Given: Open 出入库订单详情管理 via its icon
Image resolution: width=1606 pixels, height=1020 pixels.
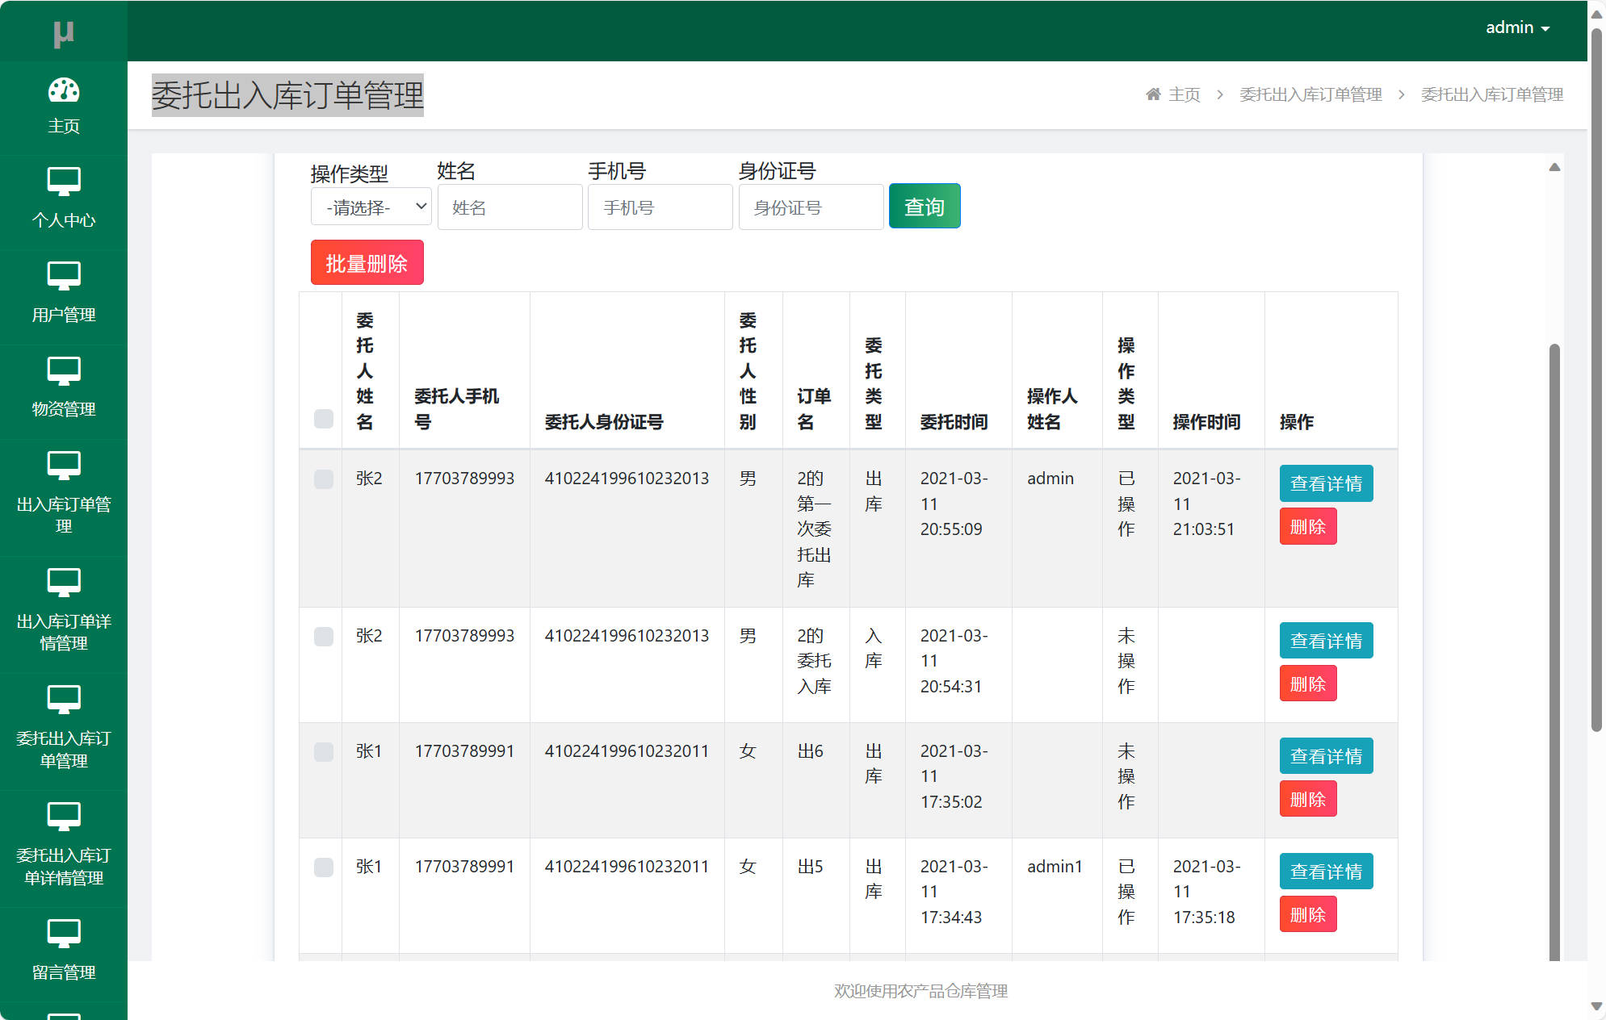Looking at the screenshot, I should (63, 583).
